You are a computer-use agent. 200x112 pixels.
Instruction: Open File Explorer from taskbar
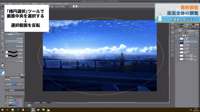pyautogui.click(x=13, y=110)
